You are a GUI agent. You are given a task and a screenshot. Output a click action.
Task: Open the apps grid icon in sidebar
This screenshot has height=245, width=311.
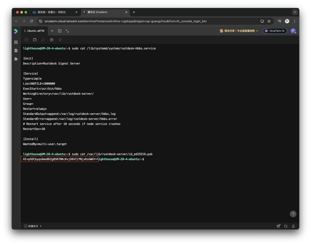point(16,42)
